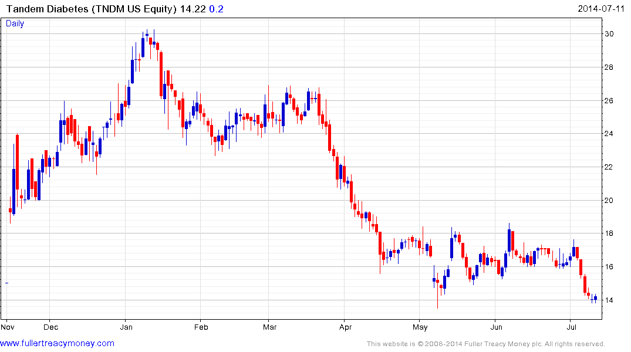
Task: Click the Feb month axis label
Action: [201, 327]
